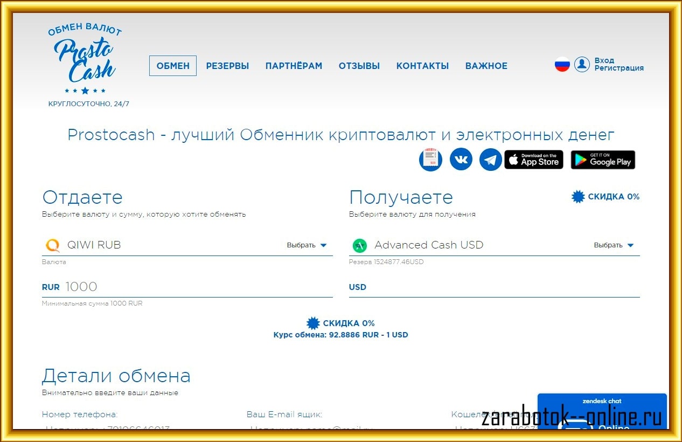682x442 pixels.
Task: Expand the Advanced Cash USD 'Выбрать' dropdown
Action: tap(614, 245)
